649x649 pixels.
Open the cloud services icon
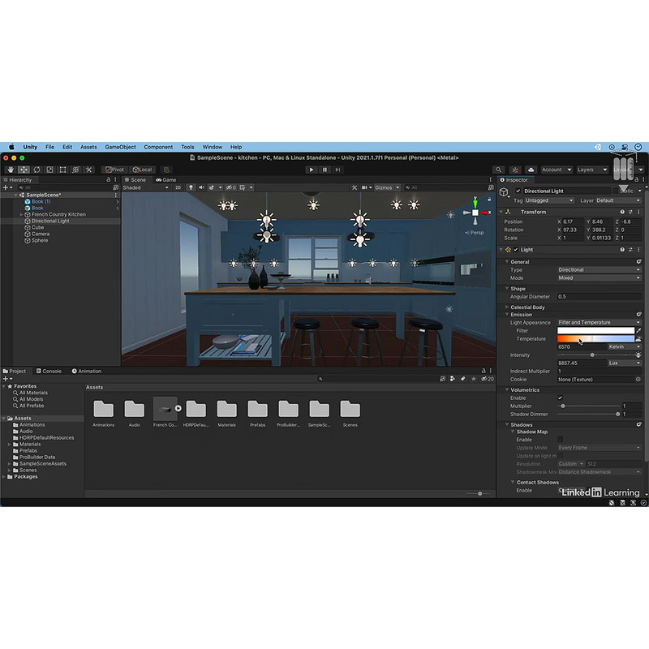[531, 170]
